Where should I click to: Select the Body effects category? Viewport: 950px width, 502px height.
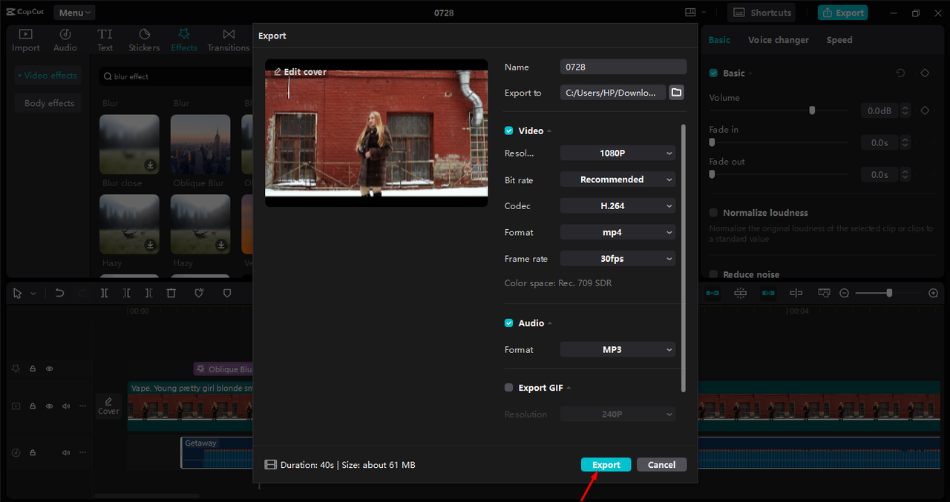(x=49, y=103)
